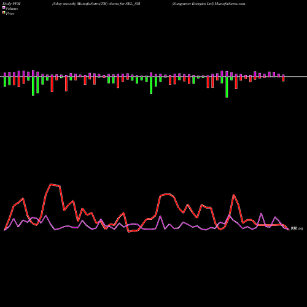The image size is (307, 307).
Task: Click the 'Daily PVM' chart title
Action: [x=12, y=4]
